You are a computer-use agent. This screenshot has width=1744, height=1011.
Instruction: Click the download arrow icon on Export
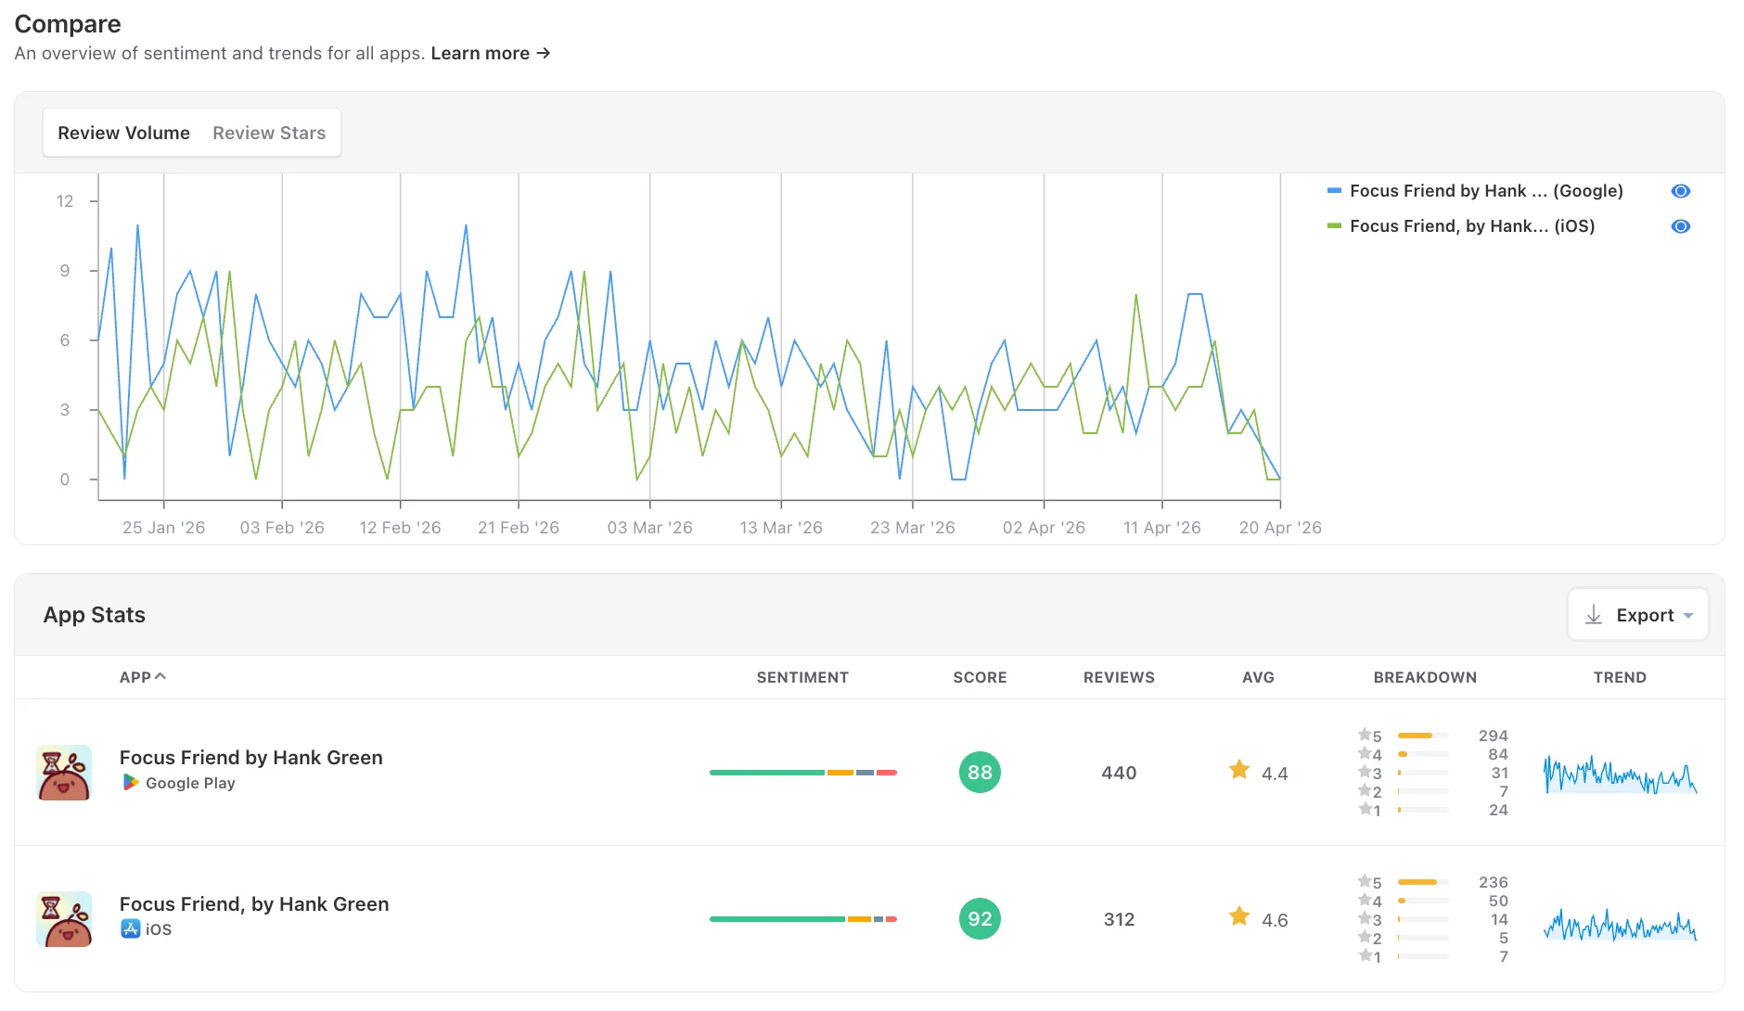click(1594, 614)
